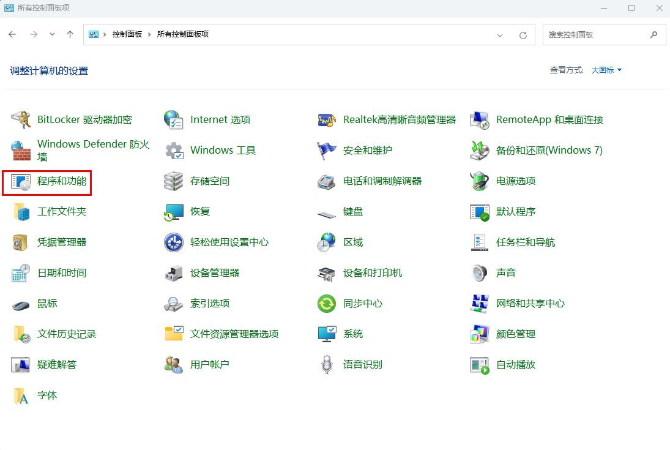Go forward with the forward arrow

point(33,35)
